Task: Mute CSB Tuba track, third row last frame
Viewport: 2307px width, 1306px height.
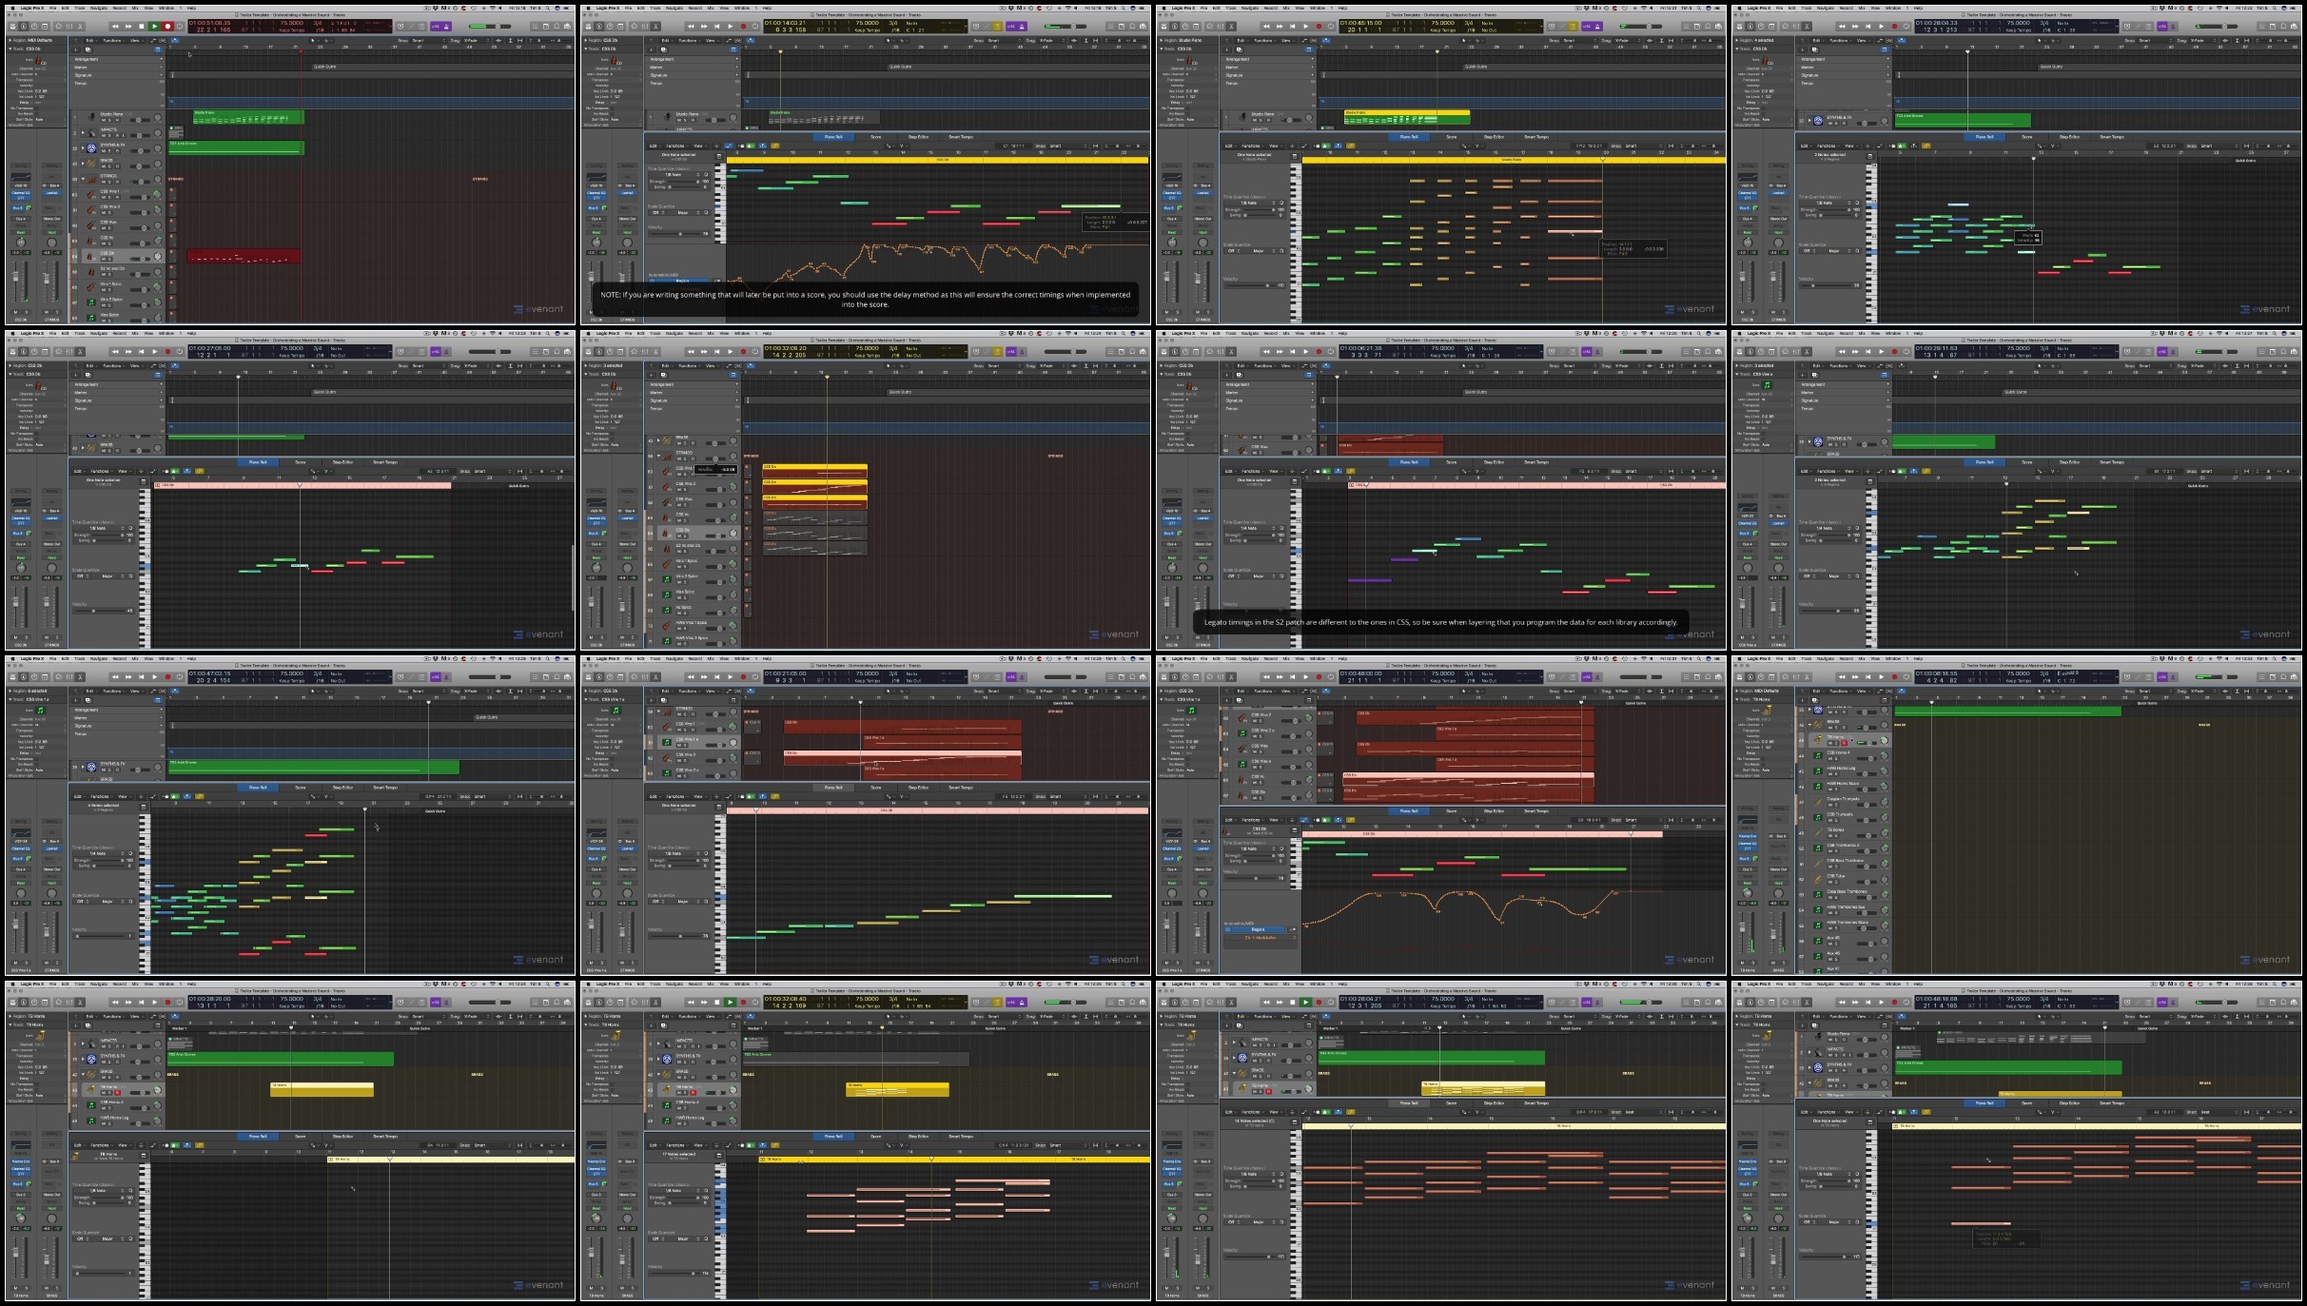Action: (1830, 882)
